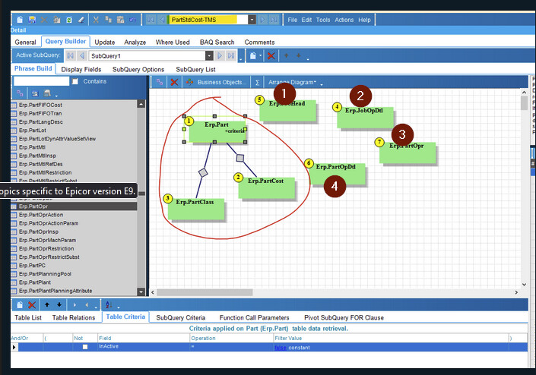Go to the last BAQ record
The height and width of the screenshot is (375, 536).
pos(274,20)
